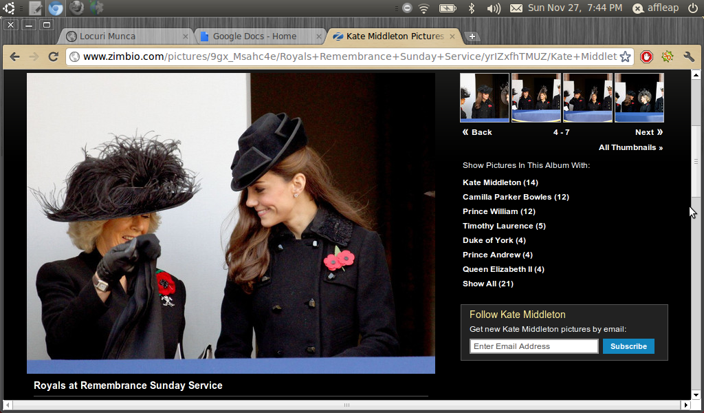The width and height of the screenshot is (704, 413).
Task: Bookmark this page with the star
Action: coord(625,56)
